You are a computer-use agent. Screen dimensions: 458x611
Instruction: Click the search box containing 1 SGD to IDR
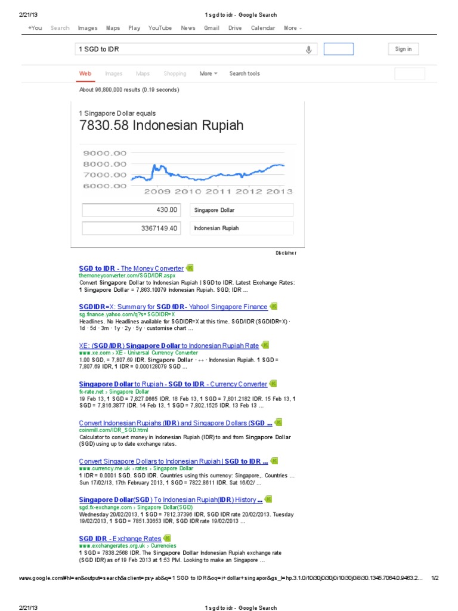click(x=196, y=49)
